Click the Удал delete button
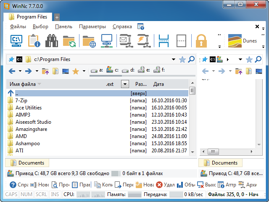 click(165, 185)
